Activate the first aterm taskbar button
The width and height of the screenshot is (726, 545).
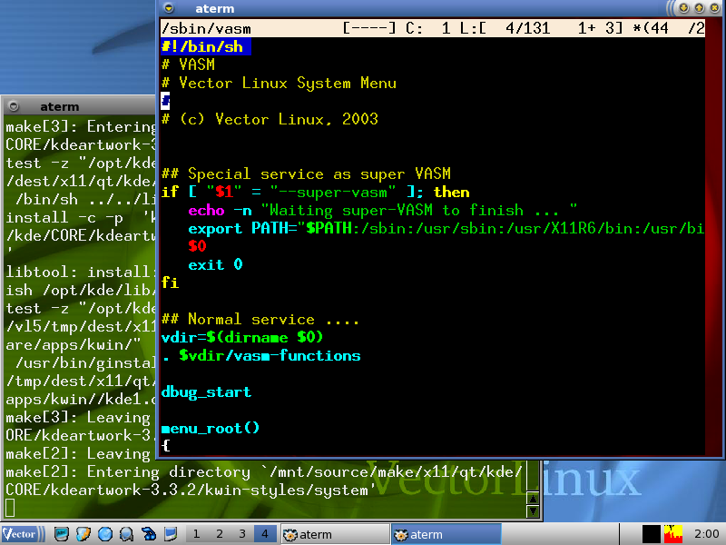pos(334,534)
